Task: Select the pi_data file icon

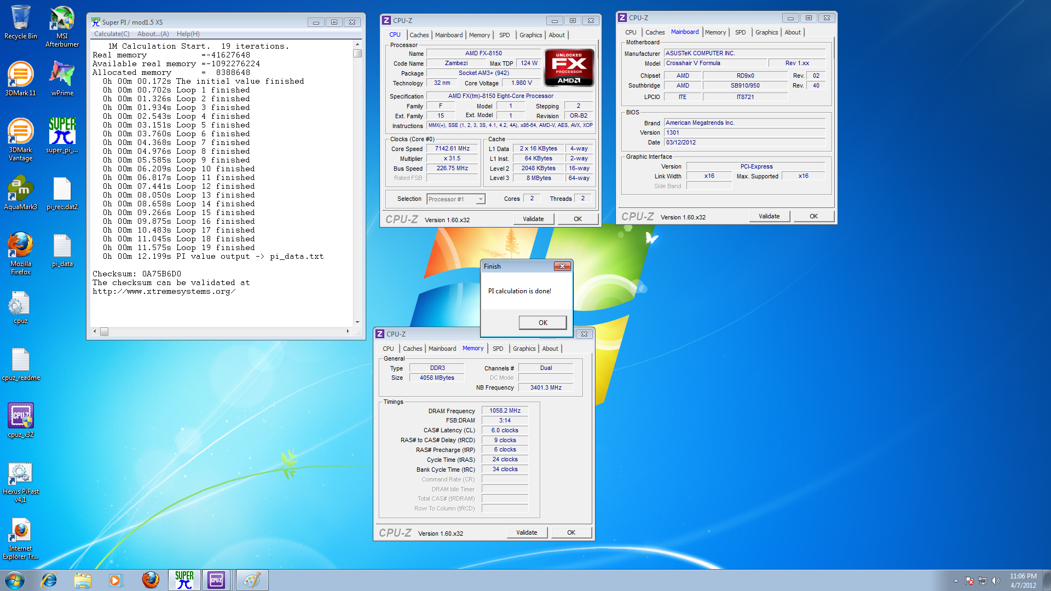Action: (x=62, y=250)
